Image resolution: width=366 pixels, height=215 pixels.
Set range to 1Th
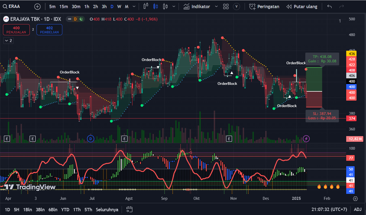pos(77,210)
